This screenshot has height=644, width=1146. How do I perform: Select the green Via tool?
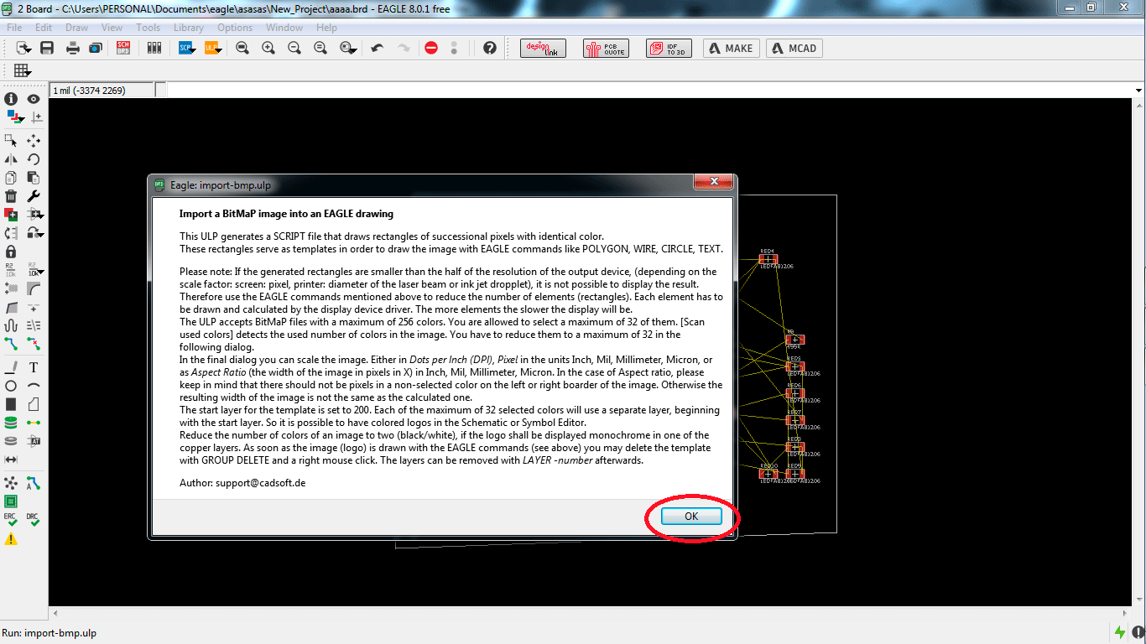[x=11, y=423]
